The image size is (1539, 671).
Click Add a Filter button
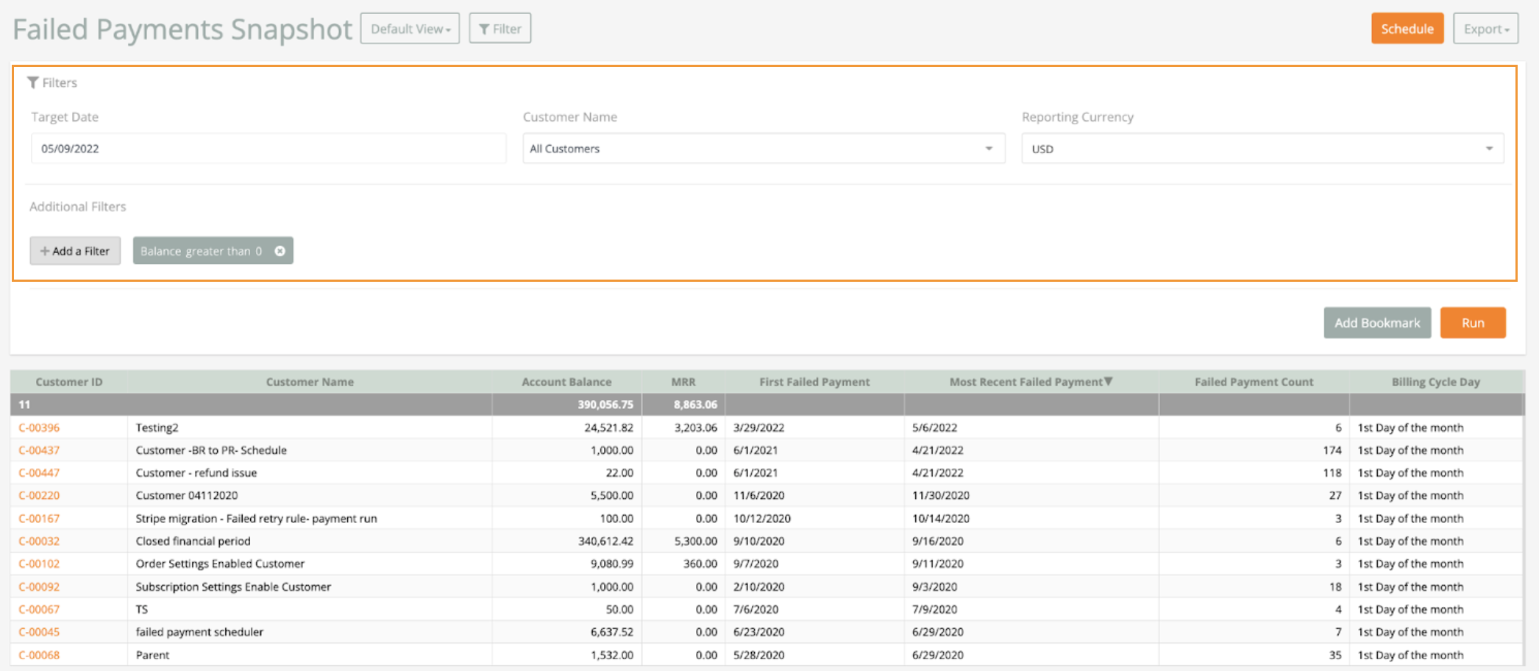(x=75, y=251)
